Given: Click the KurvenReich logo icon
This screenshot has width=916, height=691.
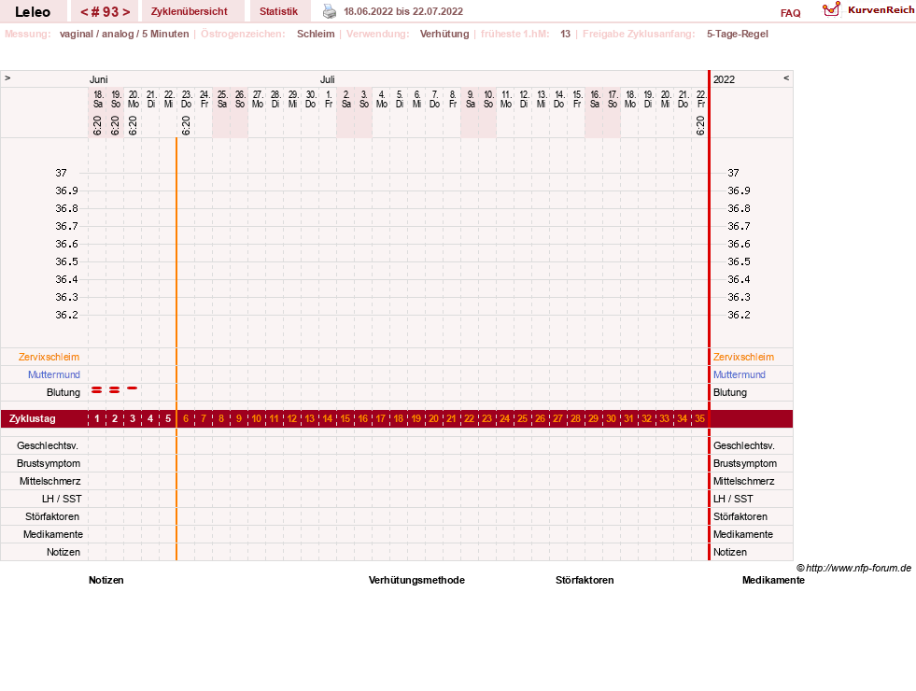Looking at the screenshot, I should [x=831, y=9].
